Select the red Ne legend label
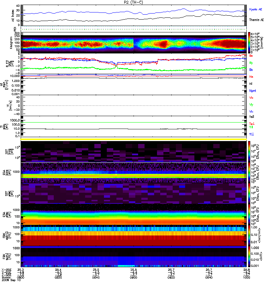Screen dimensions: 267x285 pos(251,77)
